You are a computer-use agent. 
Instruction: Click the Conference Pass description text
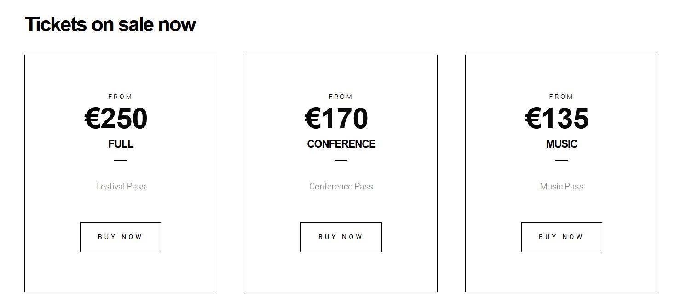tap(341, 186)
